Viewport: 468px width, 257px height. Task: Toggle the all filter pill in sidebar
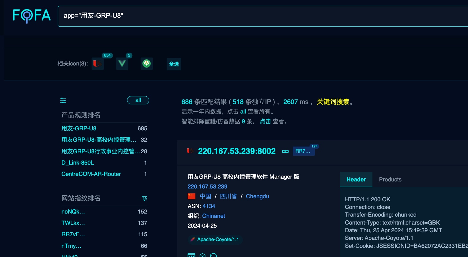[138, 100]
